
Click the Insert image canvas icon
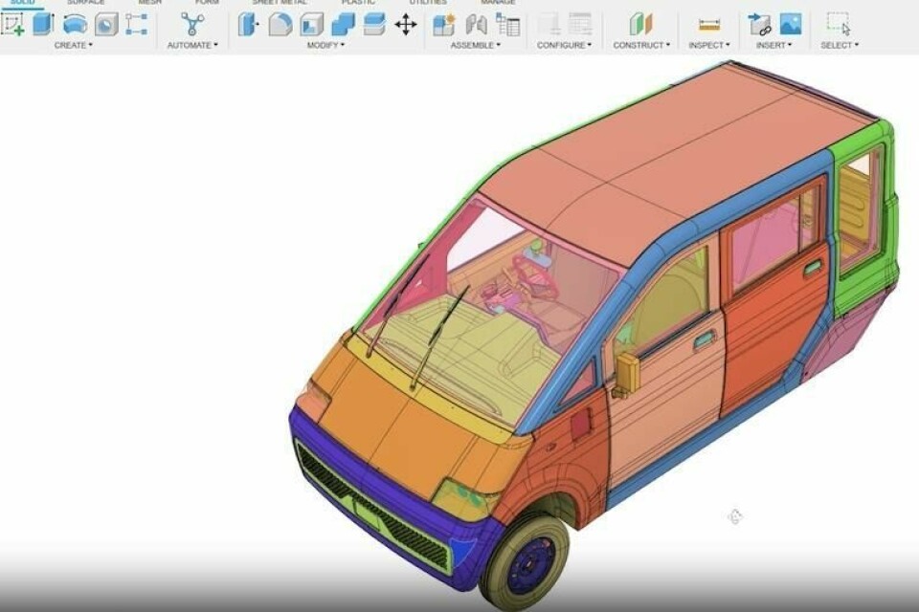pos(791,24)
